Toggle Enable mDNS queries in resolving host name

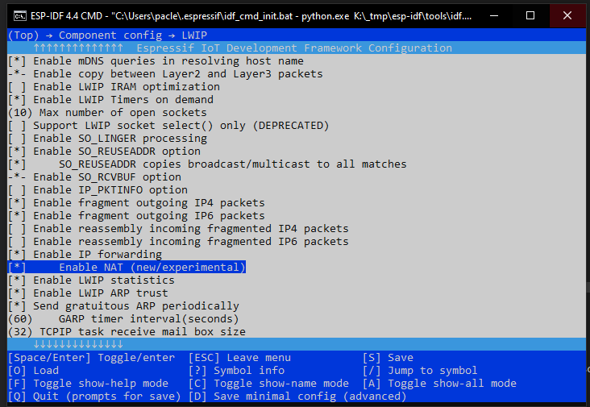(156, 61)
